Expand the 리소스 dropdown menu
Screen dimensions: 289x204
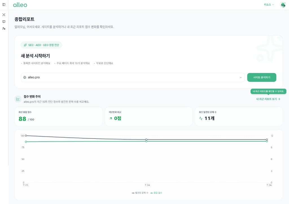(x=269, y=5)
